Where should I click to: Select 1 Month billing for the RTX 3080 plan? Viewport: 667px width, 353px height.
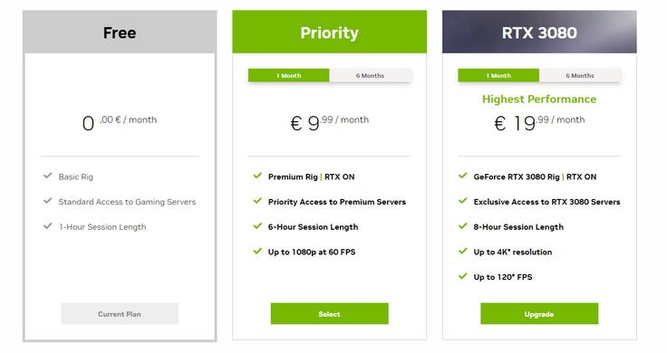tap(498, 76)
